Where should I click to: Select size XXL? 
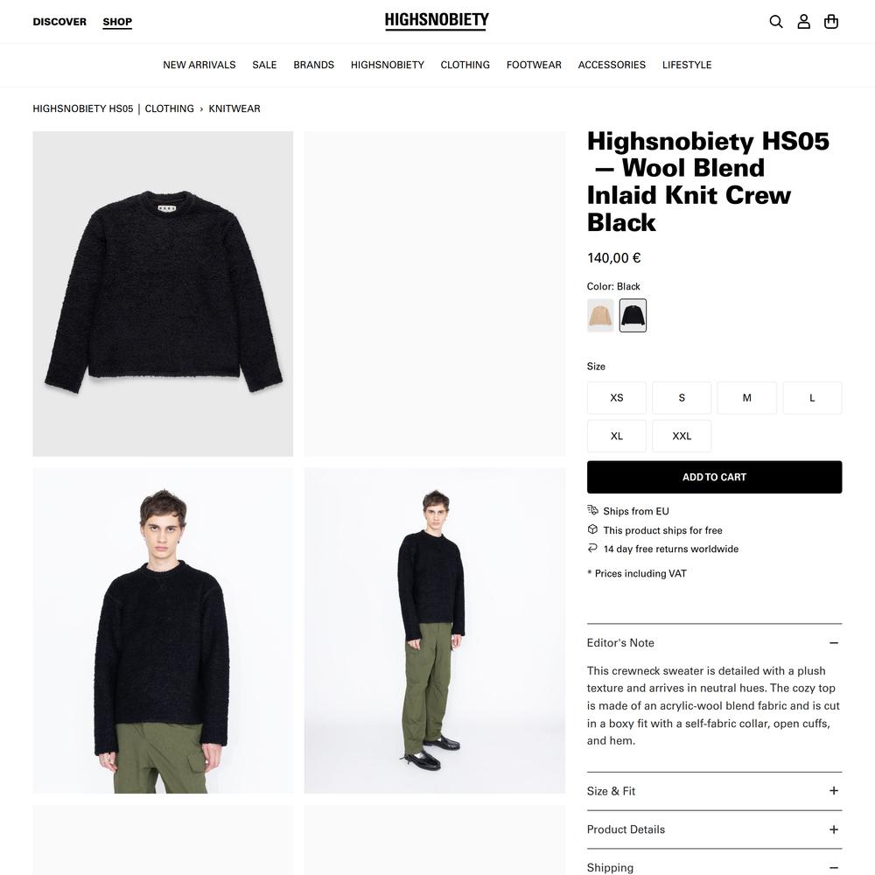tap(682, 436)
